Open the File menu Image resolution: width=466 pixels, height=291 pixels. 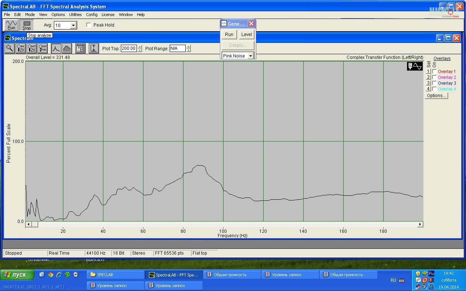(x=7, y=15)
